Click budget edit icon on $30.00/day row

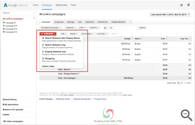coord(132,43)
